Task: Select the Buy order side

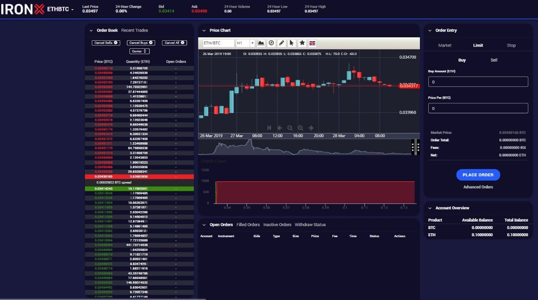Action: point(462,60)
